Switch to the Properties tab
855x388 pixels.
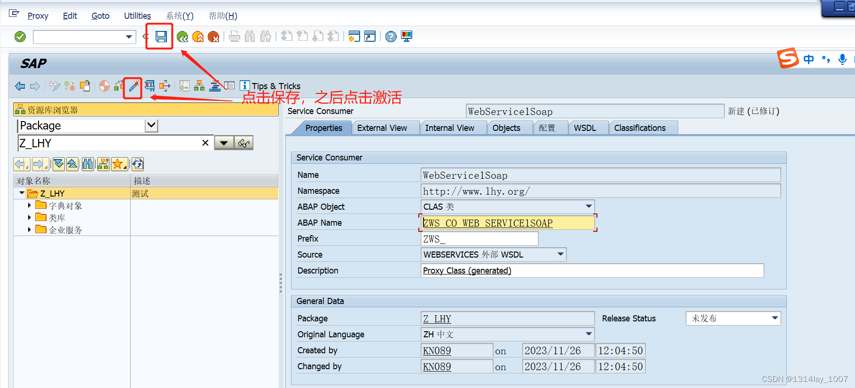(323, 128)
